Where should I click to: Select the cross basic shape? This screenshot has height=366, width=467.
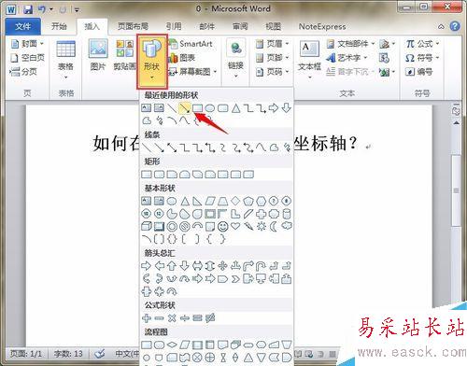tap(262, 214)
